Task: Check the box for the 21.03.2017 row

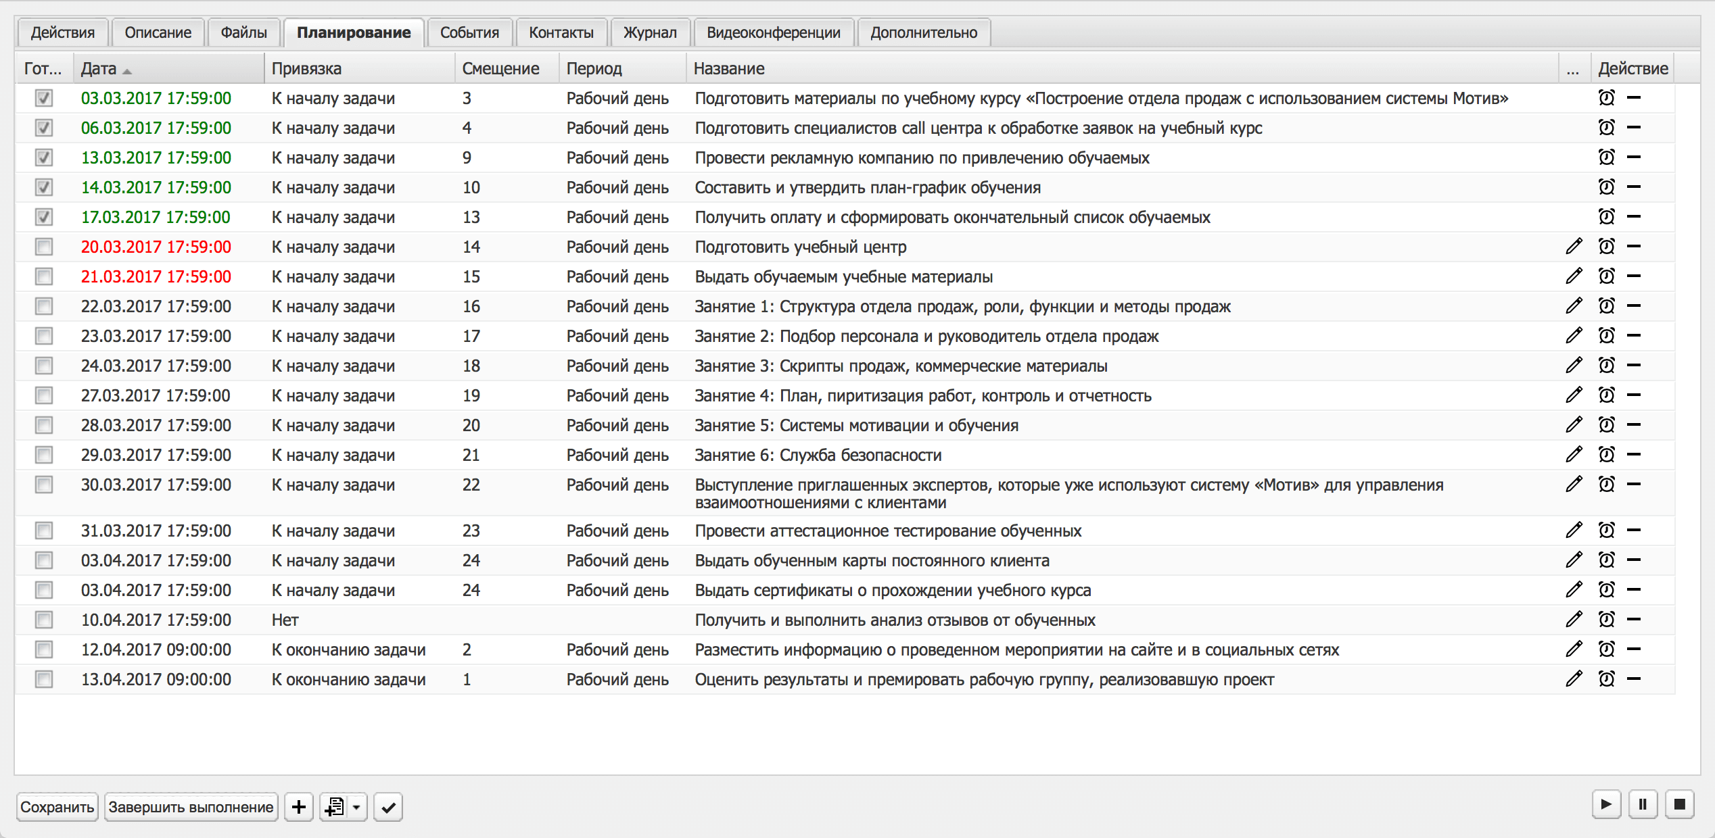Action: click(44, 276)
